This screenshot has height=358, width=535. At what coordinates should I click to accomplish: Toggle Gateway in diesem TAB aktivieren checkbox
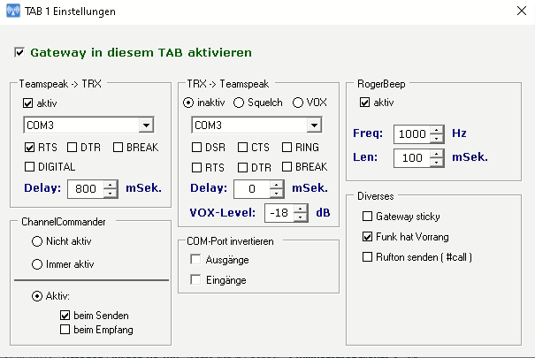20,53
